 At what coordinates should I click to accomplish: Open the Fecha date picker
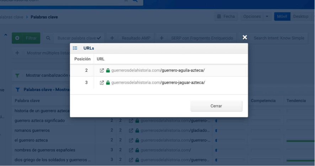(x=226, y=16)
